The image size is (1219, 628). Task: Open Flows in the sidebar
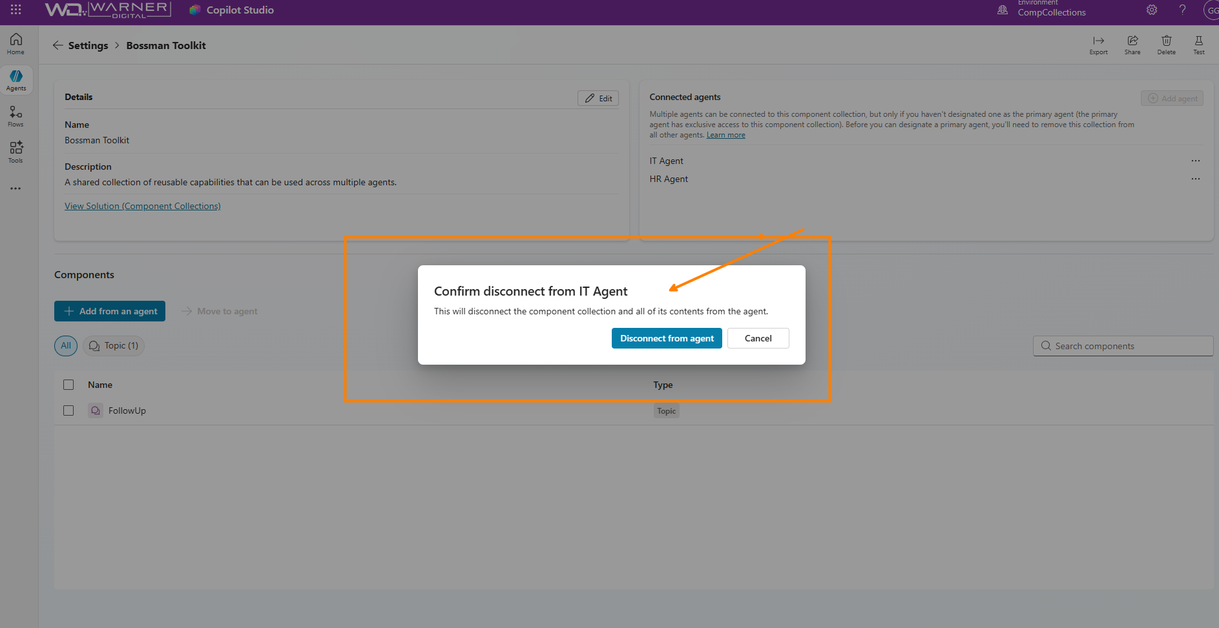pos(16,117)
